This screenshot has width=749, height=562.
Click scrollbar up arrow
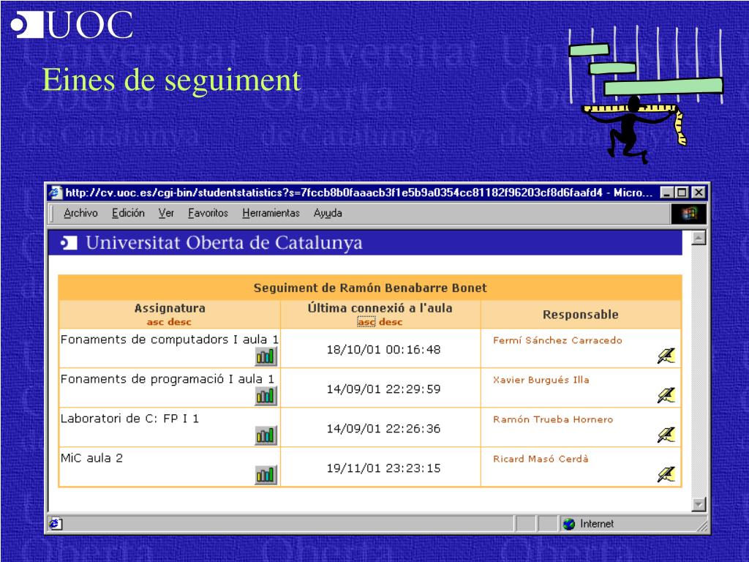pyautogui.click(x=699, y=238)
